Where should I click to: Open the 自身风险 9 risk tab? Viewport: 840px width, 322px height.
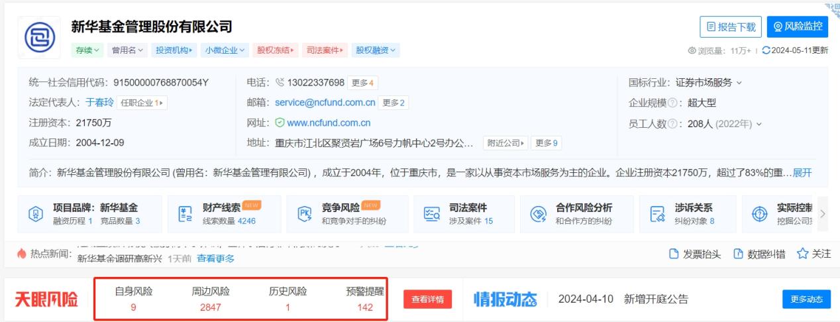click(132, 299)
